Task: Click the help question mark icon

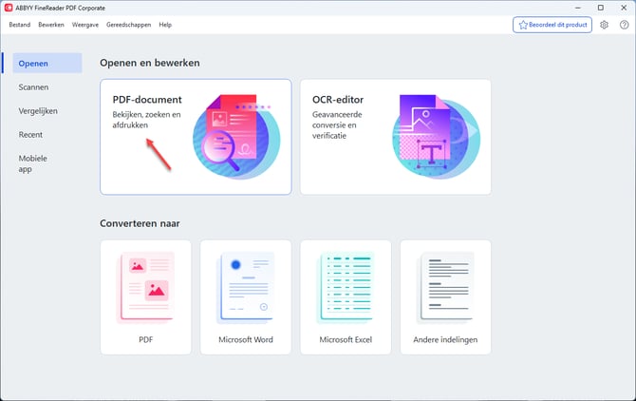Action: pos(624,25)
